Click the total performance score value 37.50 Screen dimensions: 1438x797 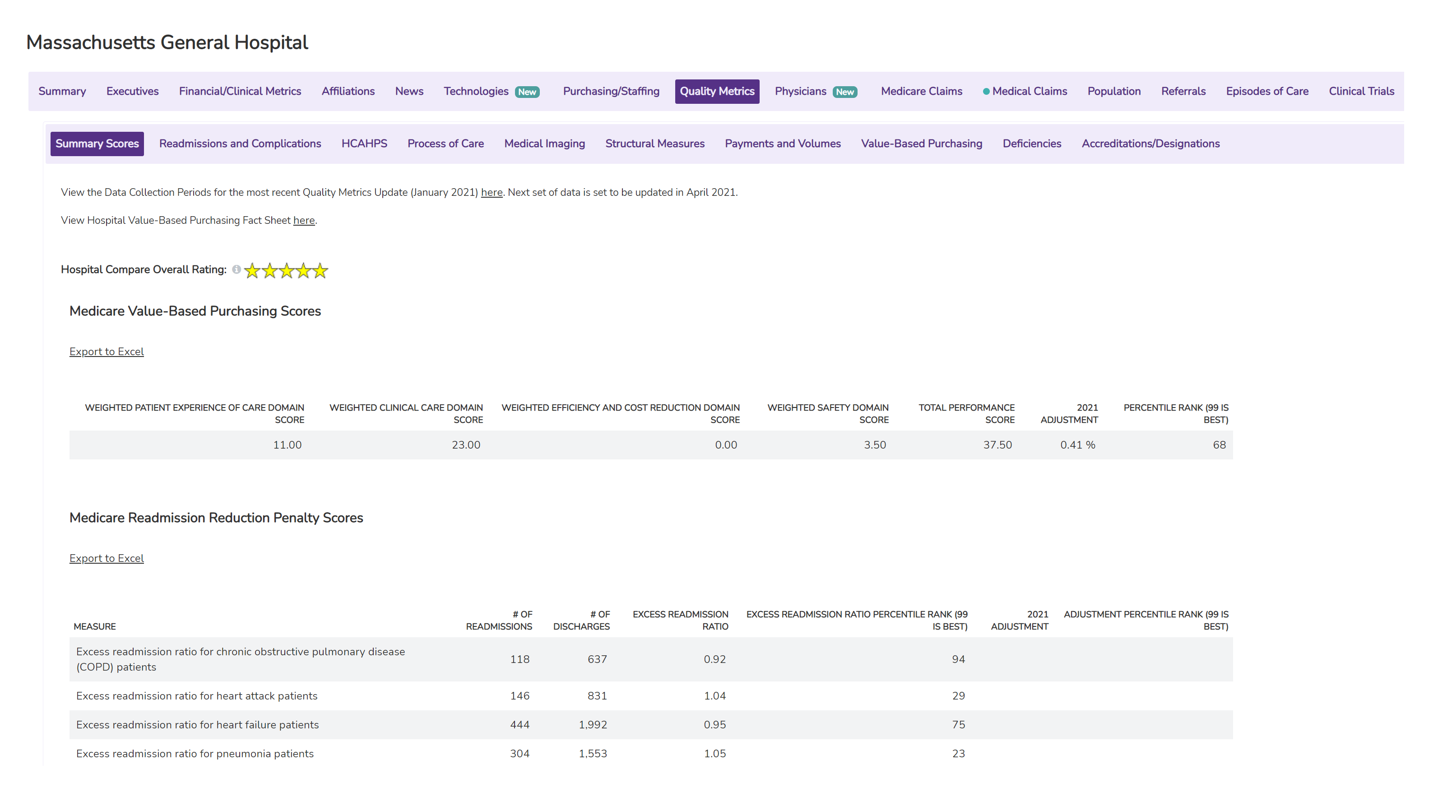997,445
